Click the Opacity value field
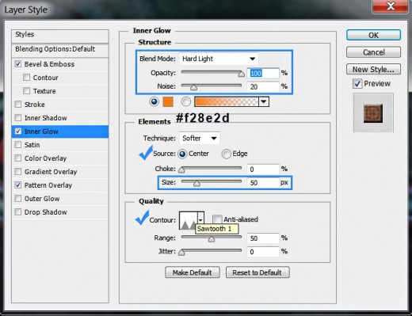This screenshot has height=316, width=412. pyautogui.click(x=263, y=73)
